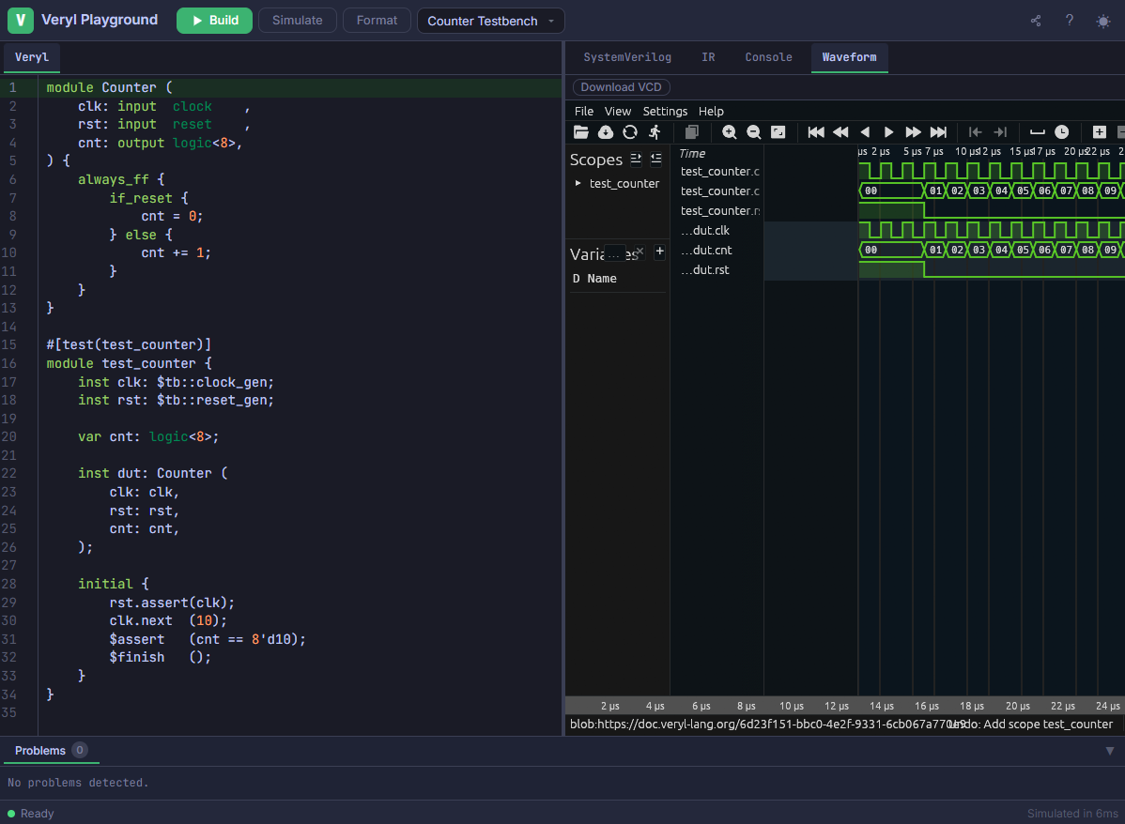Screen dimensions: 1125x824
Task: Click the 14 µs mark on bottom timeline
Action: [881, 706]
